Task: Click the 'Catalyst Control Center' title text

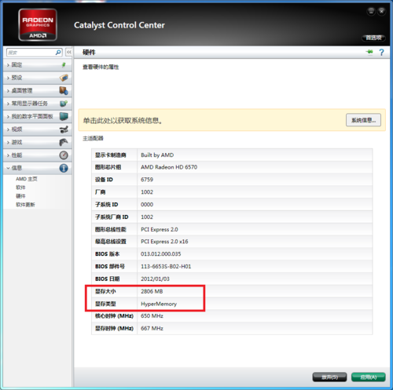Action: click(119, 25)
